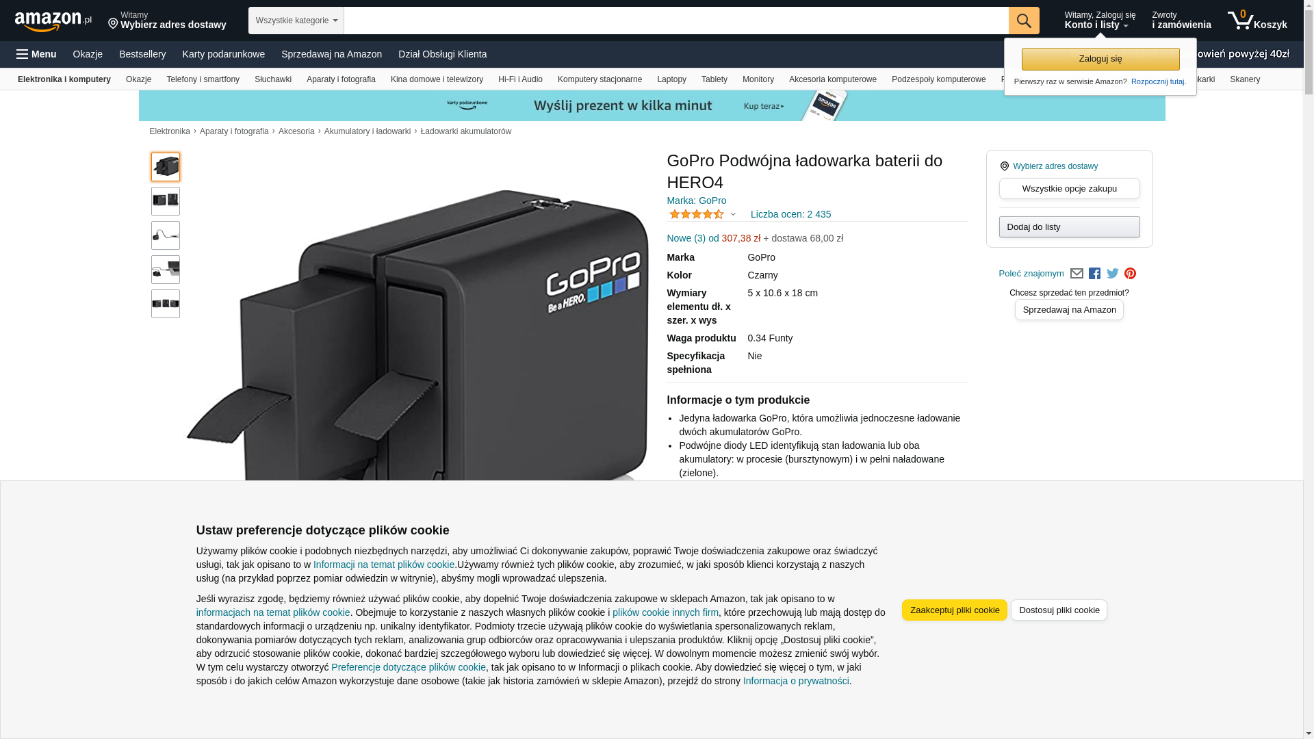Open Liczba ocen 2 435 reviews link
1314x739 pixels.
pyautogui.click(x=790, y=214)
